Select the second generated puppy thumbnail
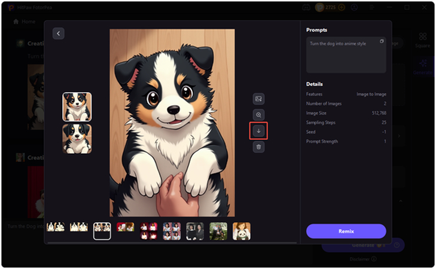Image resolution: width=436 pixels, height=269 pixels. point(77,139)
